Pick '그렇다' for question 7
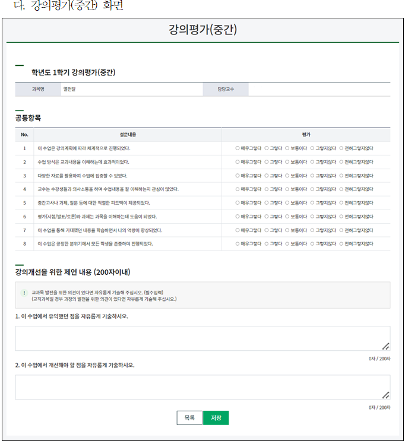The width and height of the screenshot is (408, 444). [x=267, y=230]
